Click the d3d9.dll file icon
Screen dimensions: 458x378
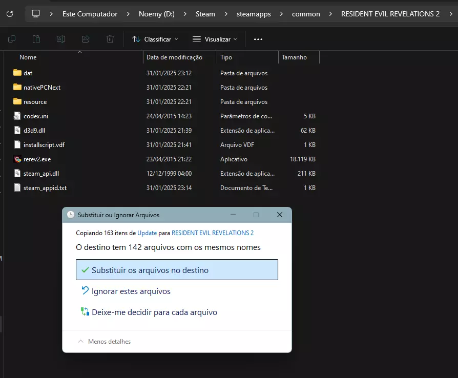coord(17,130)
